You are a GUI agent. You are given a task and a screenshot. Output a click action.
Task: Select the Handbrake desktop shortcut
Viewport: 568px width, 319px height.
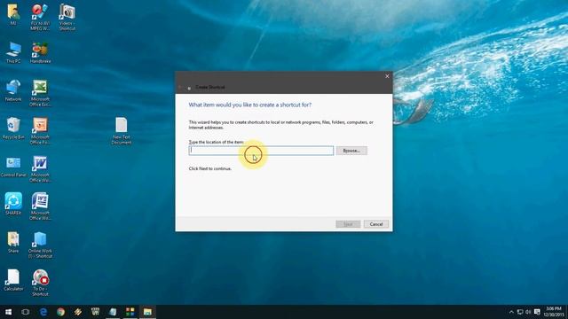point(40,52)
